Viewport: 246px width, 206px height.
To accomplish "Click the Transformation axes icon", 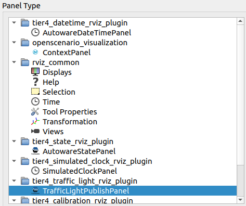I will [x=35, y=121].
